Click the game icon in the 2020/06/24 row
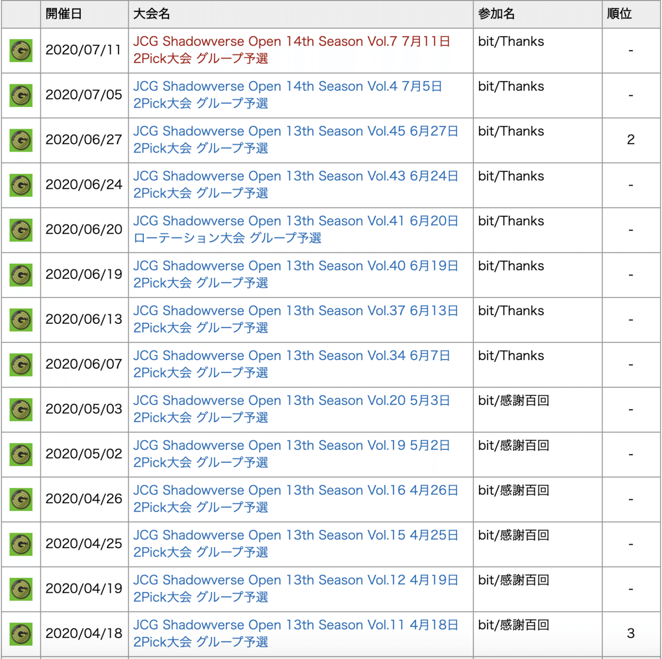This screenshot has height=659, width=662. 21,185
